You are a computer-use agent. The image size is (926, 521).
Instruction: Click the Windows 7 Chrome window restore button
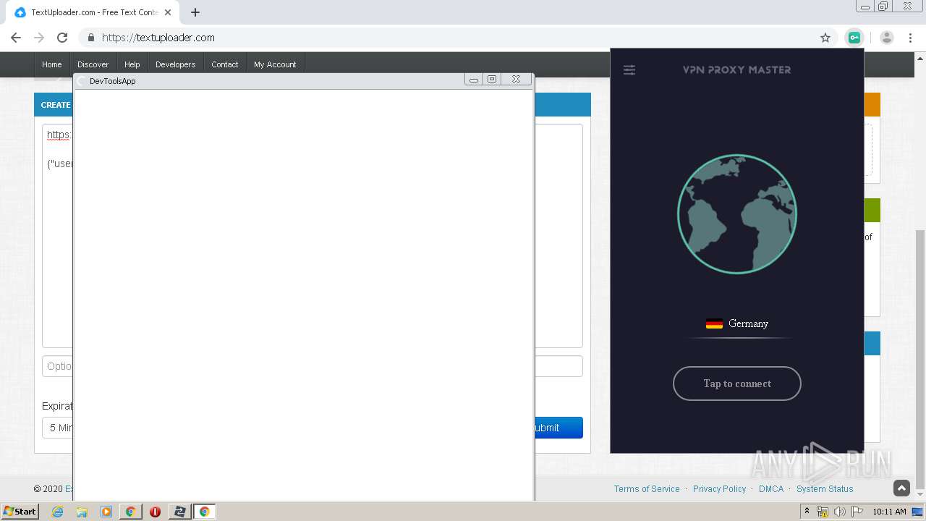tap(883, 7)
